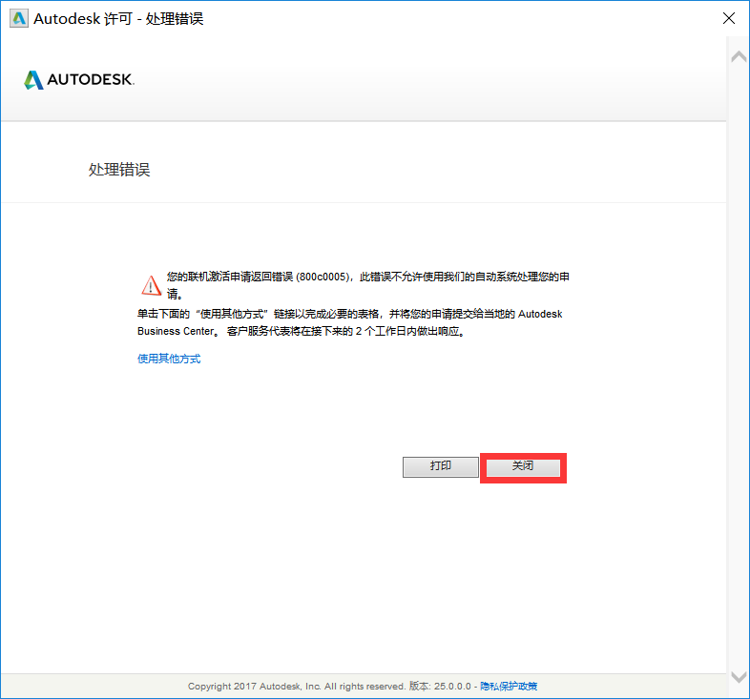Viewport: 750px width, 699px height.
Task: Click the error code 800c0005 message line
Action: point(367,277)
